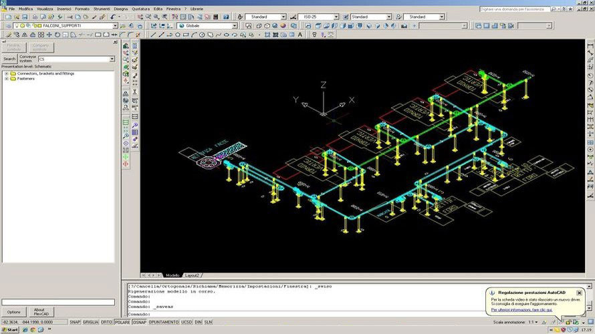Select the Erase pencil tool icon
Image resolution: width=595 pixels, height=334 pixels.
(8, 35)
